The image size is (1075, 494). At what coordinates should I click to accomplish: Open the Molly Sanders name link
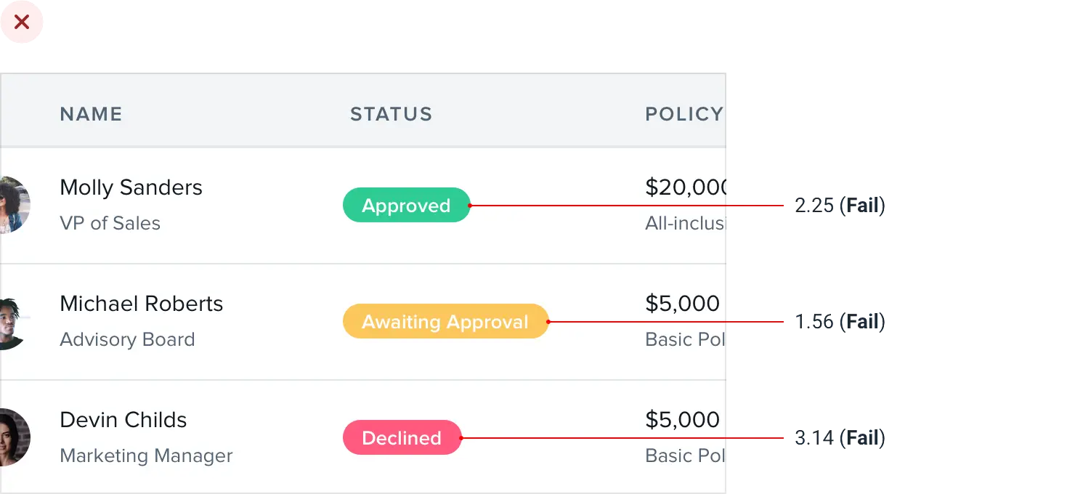coord(131,187)
